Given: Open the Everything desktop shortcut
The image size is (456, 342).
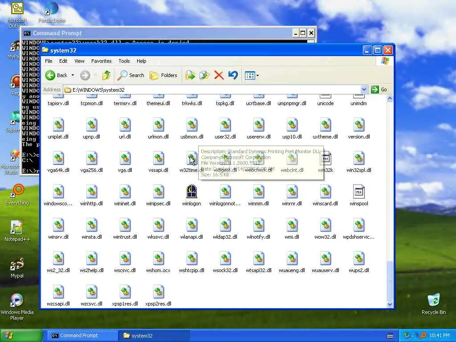Looking at the screenshot, I should [x=17, y=195].
